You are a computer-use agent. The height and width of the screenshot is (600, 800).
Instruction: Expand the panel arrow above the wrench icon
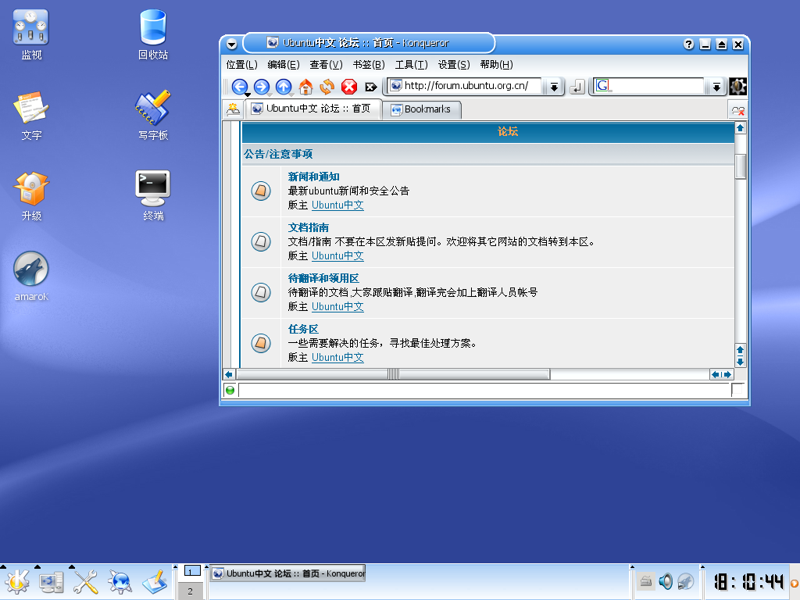71,566
